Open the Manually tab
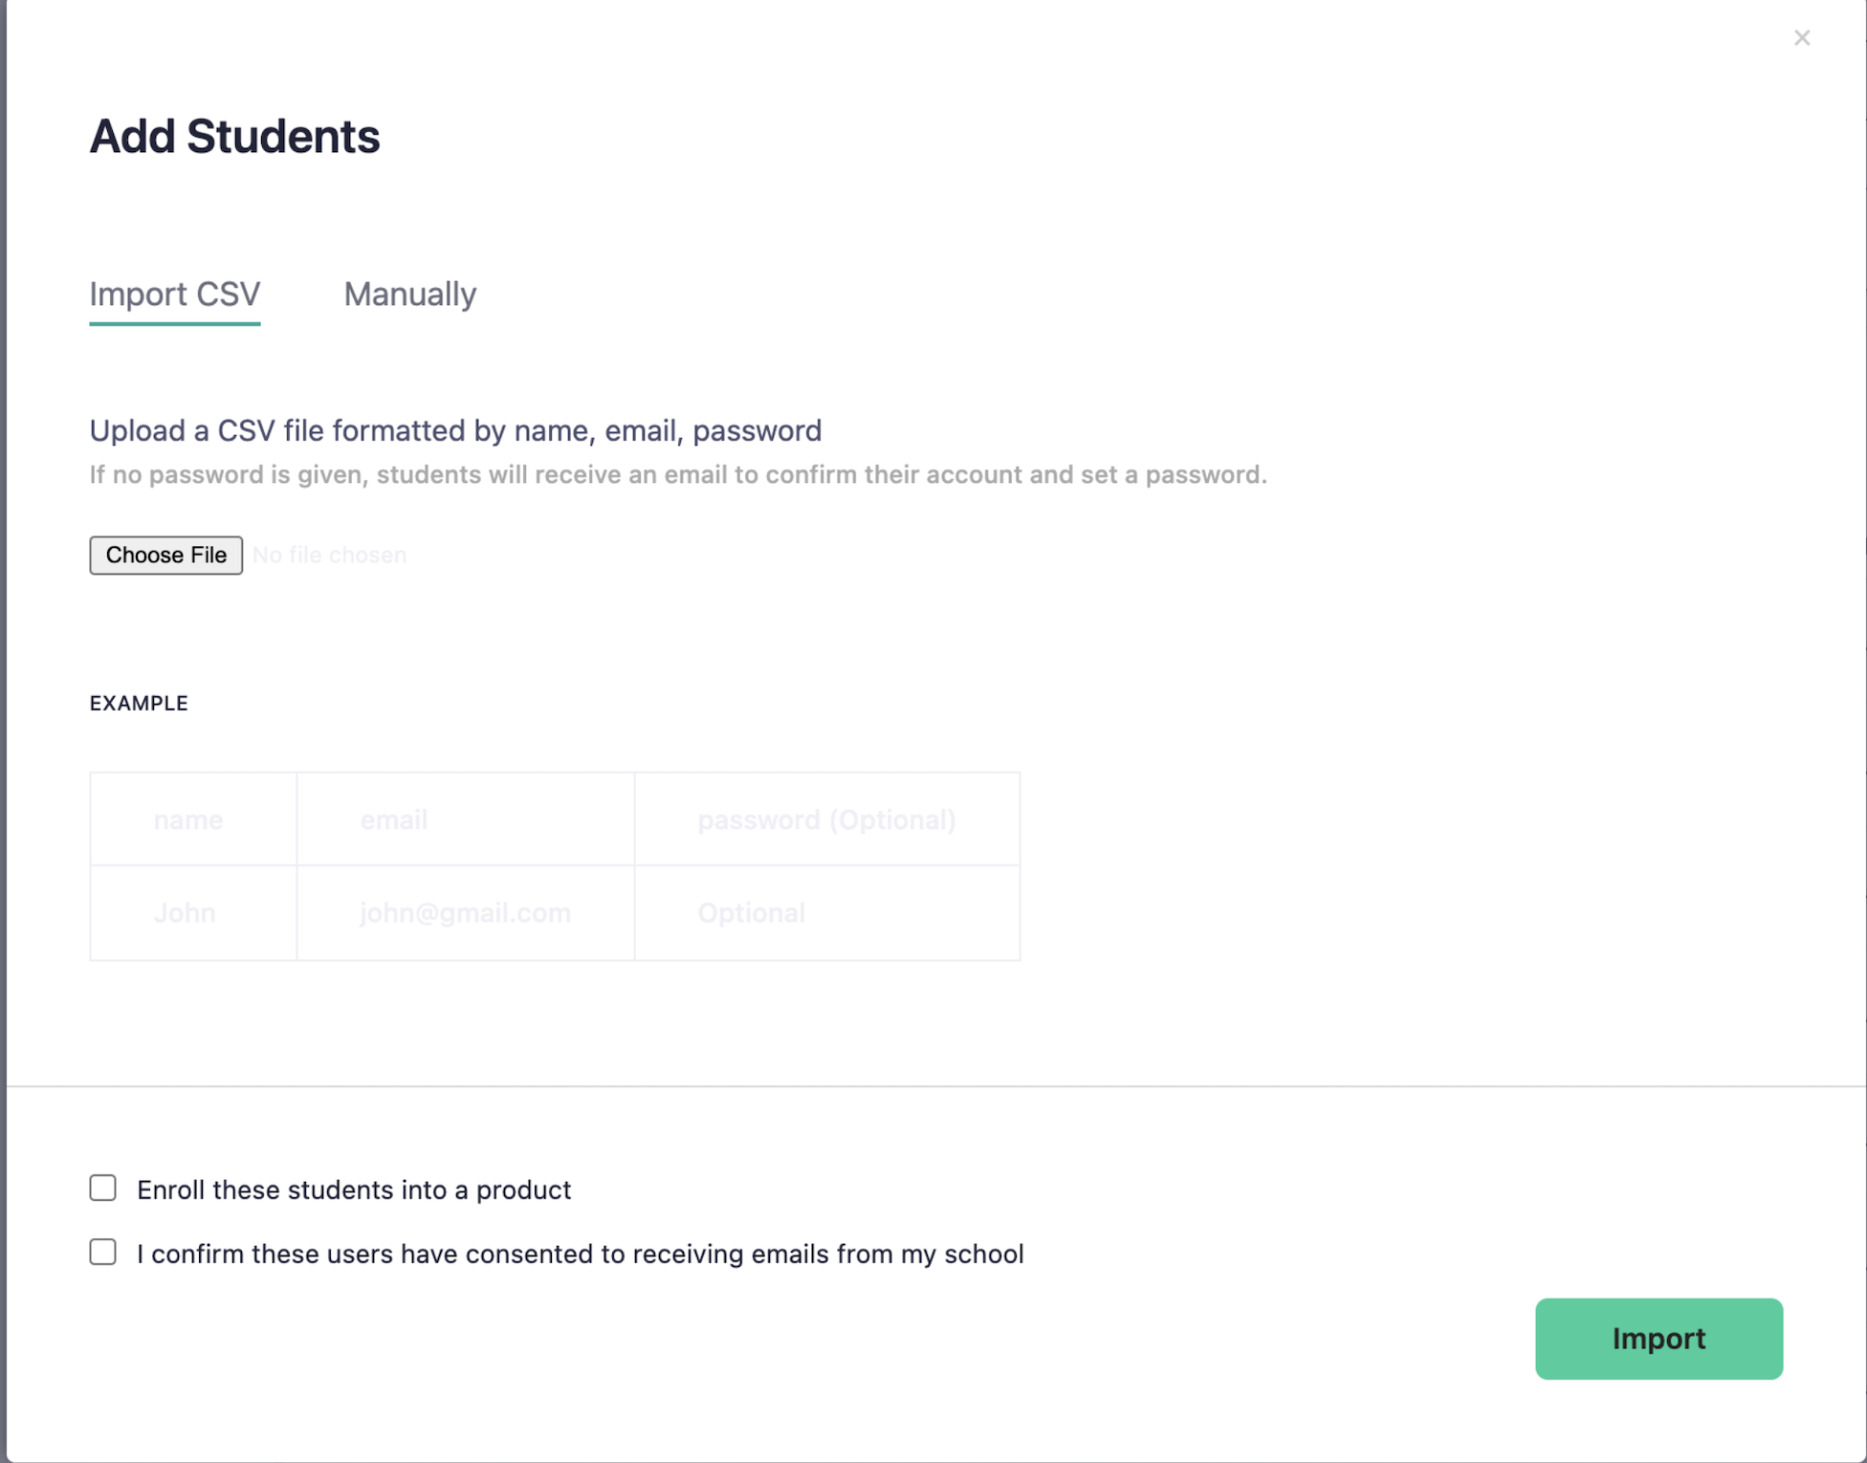 coord(409,294)
